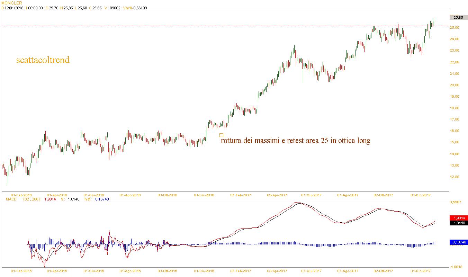Click the date field 12/01/2018 in header
Viewport: 468px width, 277px height.
(14, 8)
